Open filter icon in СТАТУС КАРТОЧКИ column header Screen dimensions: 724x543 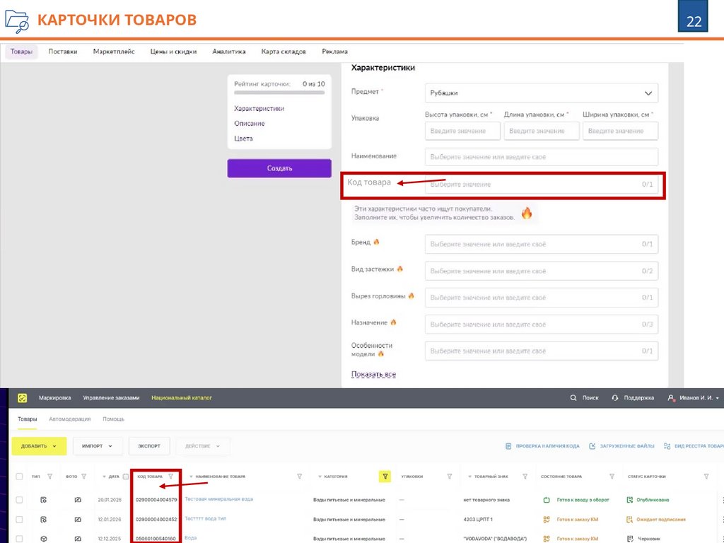[x=706, y=476]
